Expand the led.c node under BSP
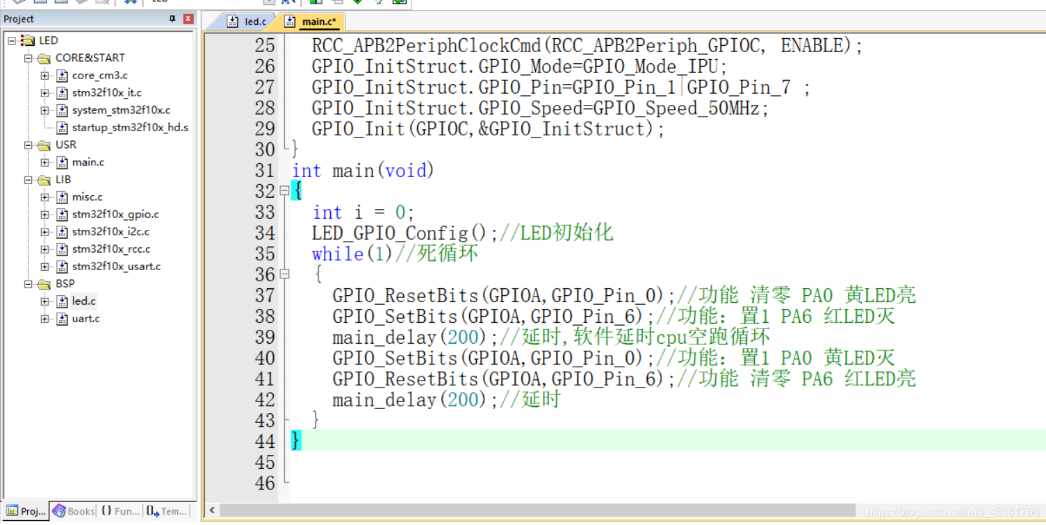 [x=44, y=301]
